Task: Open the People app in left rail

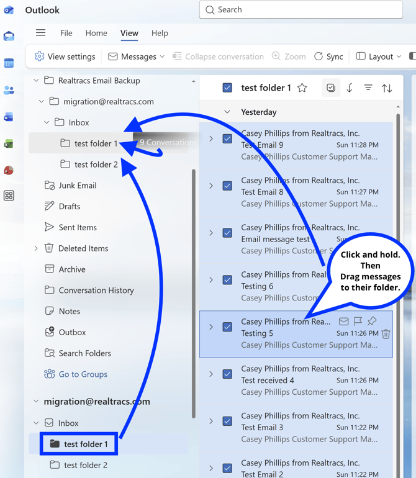Action: 9,90
